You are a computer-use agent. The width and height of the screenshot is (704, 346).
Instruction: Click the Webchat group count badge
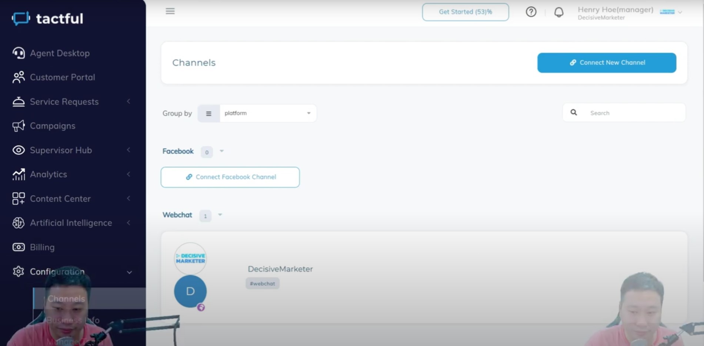(205, 216)
